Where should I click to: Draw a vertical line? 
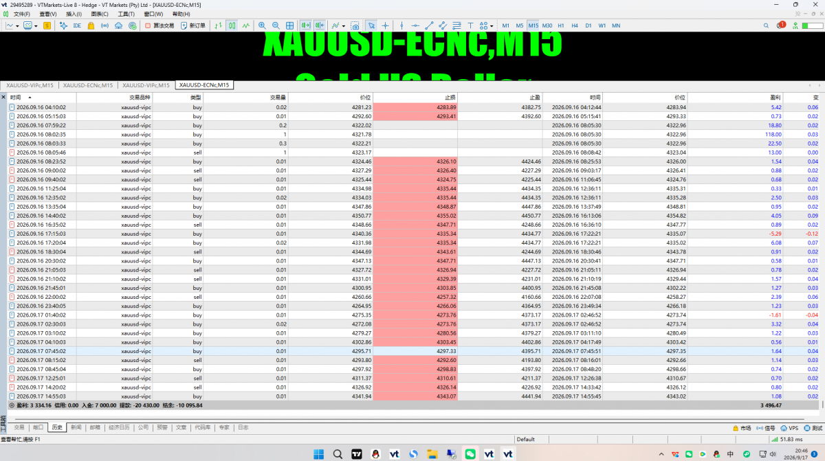[x=401, y=25]
